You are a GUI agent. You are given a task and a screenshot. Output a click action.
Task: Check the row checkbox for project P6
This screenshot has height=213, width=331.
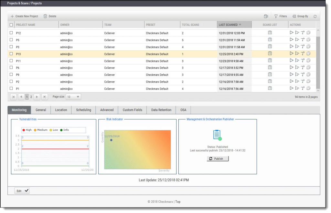coord(11,67)
